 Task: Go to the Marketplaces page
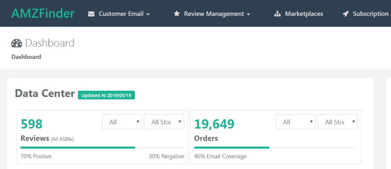pos(304,14)
